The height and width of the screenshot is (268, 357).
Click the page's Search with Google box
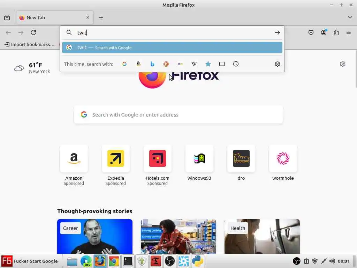(x=178, y=114)
